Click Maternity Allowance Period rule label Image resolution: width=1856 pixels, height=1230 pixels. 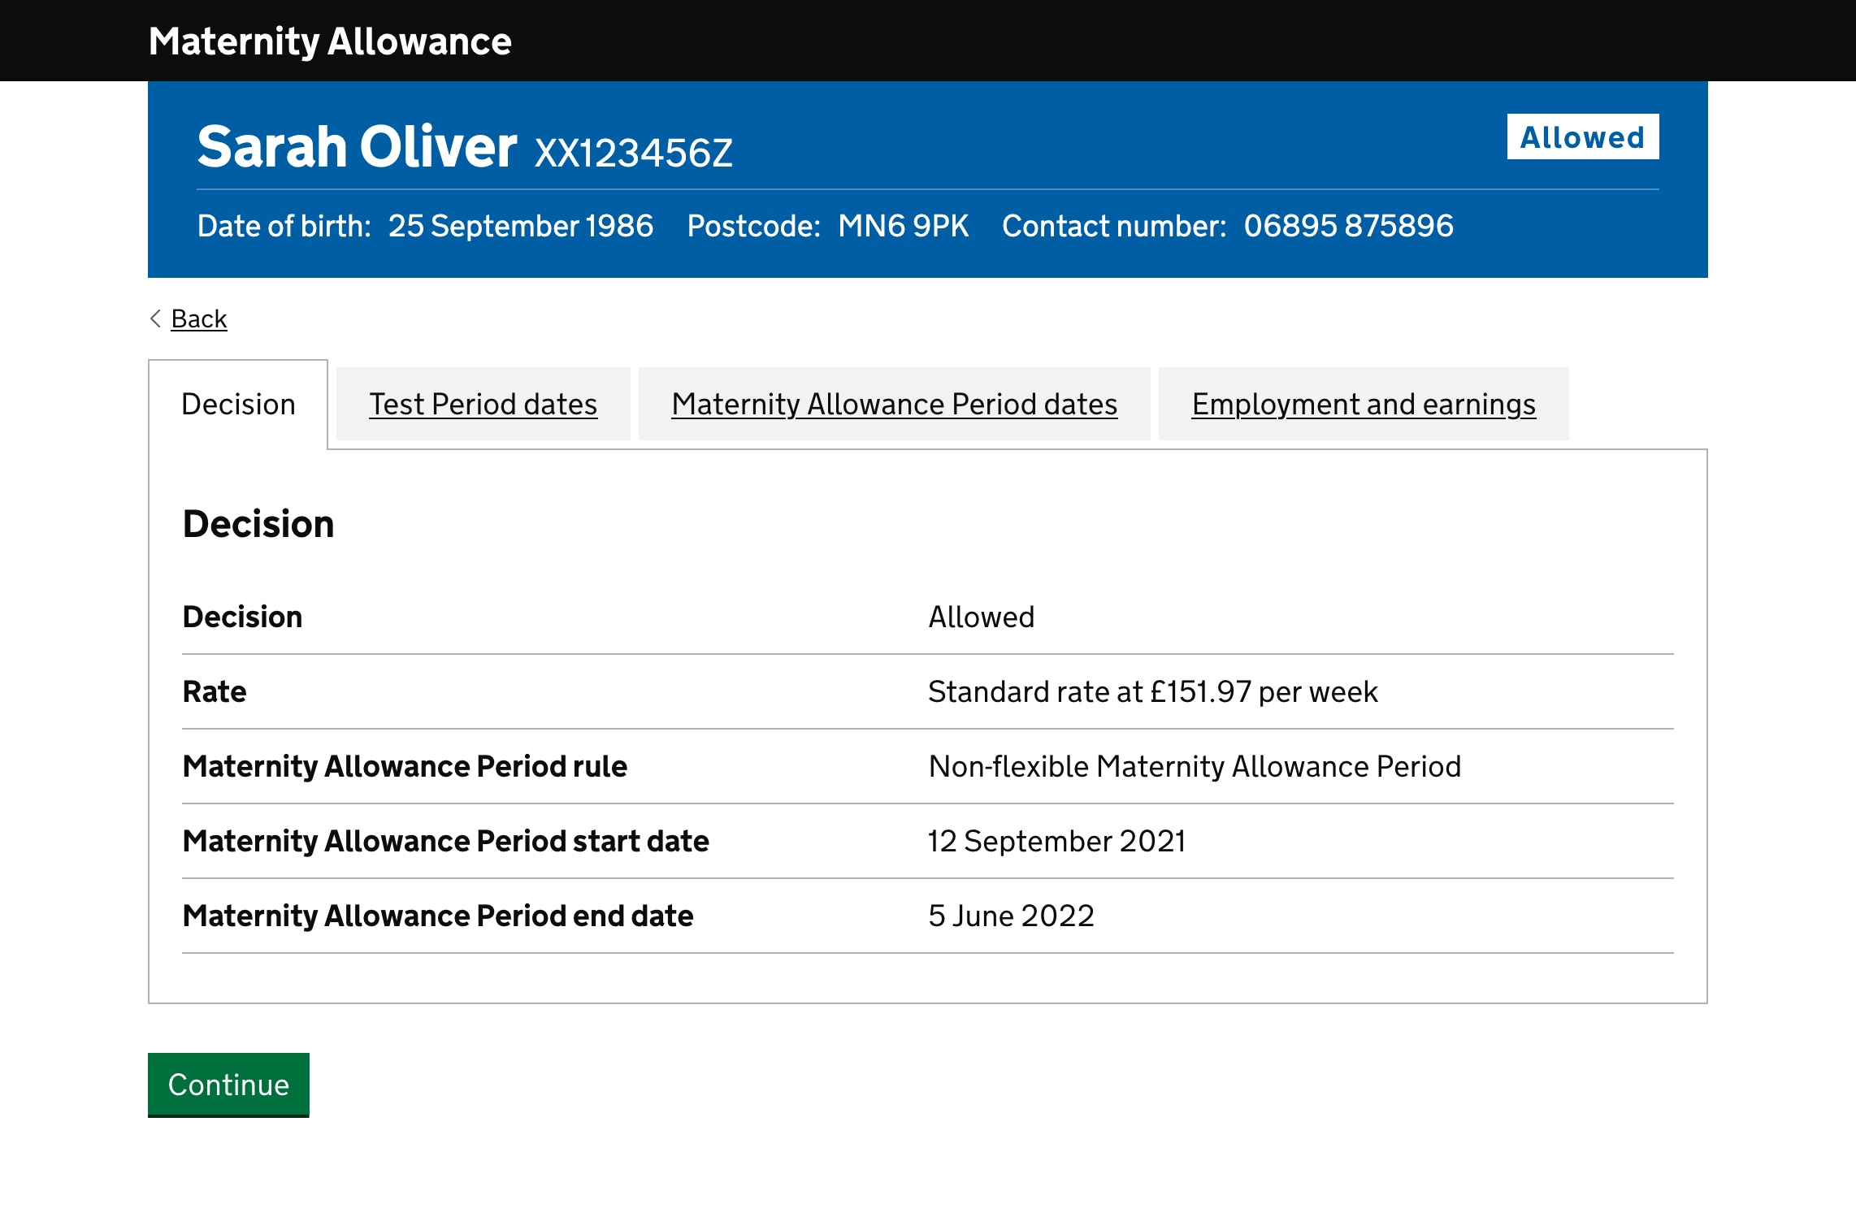[x=405, y=767]
